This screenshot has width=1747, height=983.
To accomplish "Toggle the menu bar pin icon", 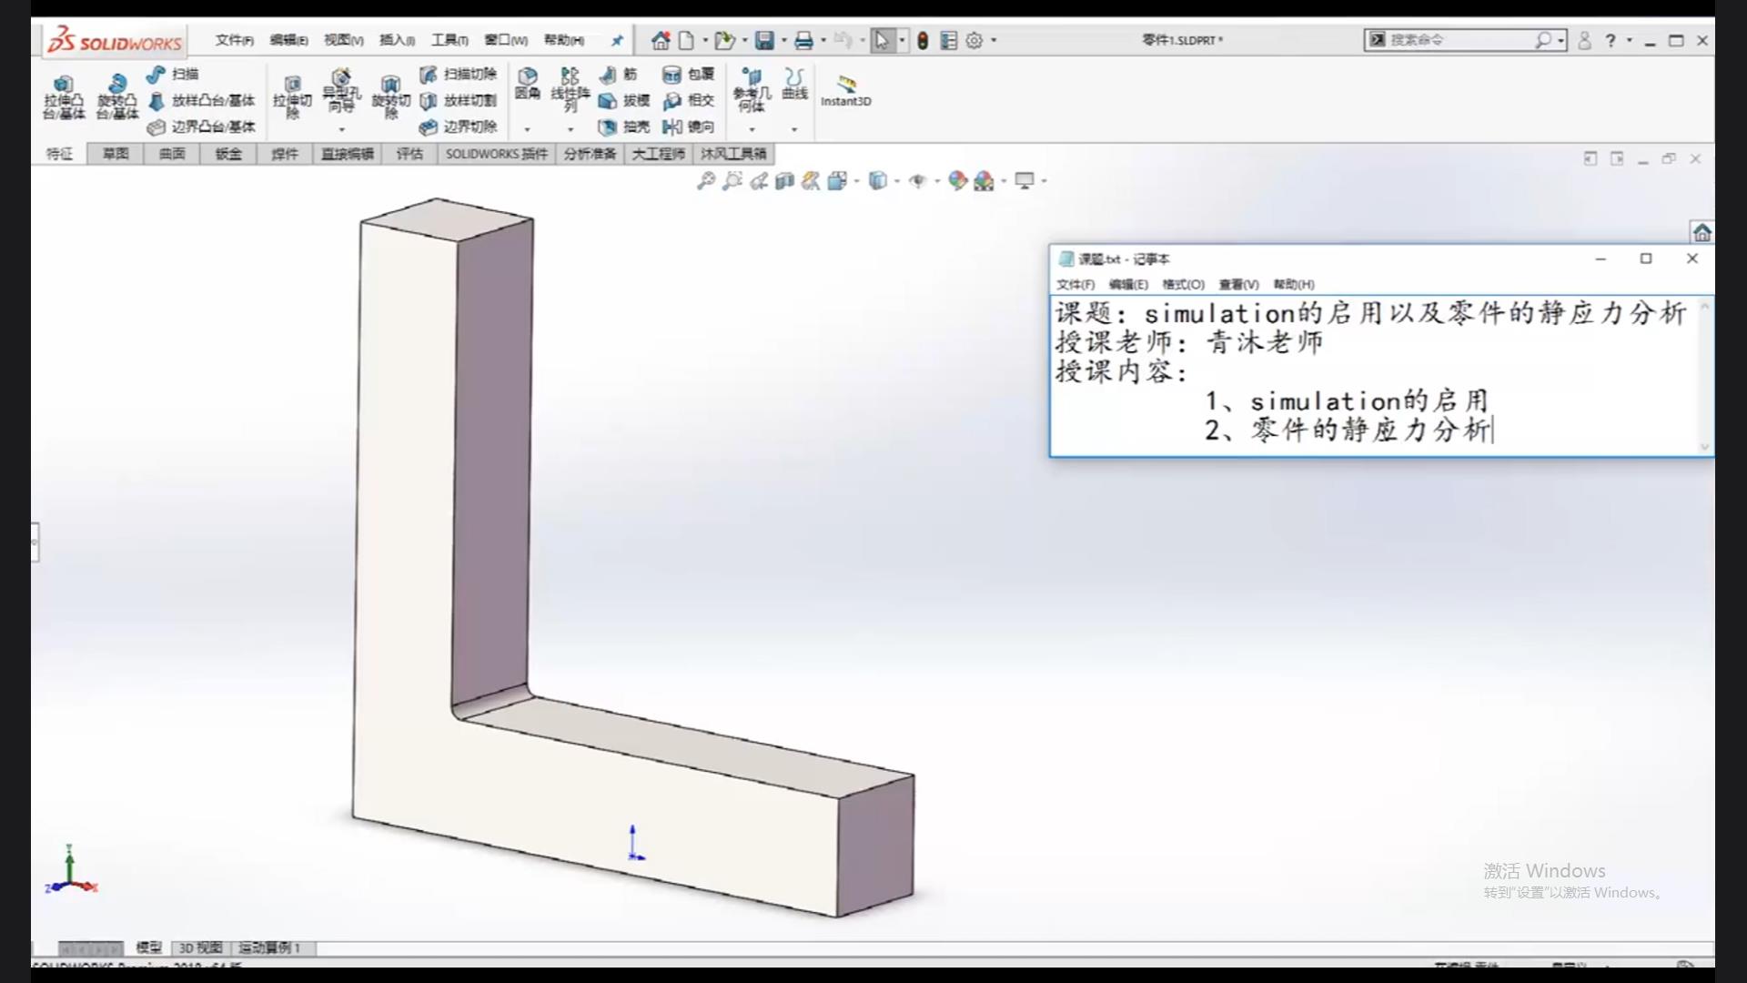I will (x=617, y=40).
